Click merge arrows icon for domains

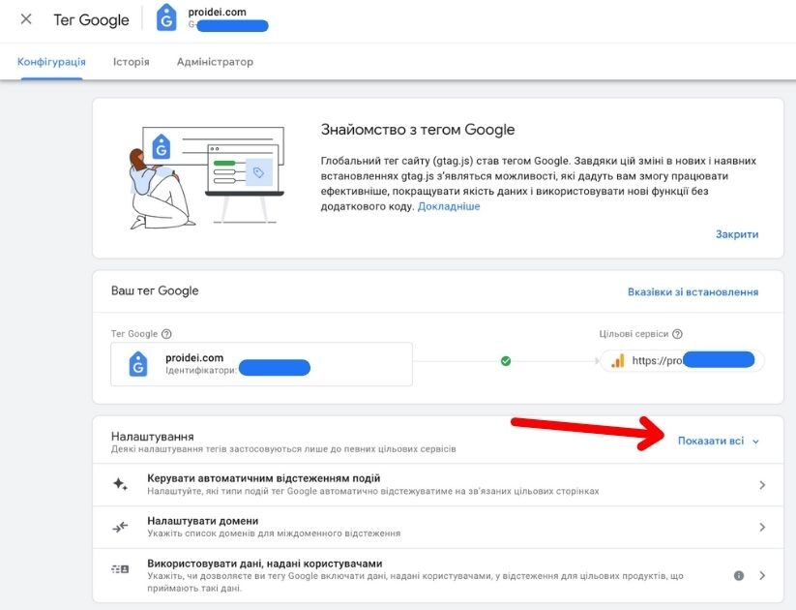[120, 527]
